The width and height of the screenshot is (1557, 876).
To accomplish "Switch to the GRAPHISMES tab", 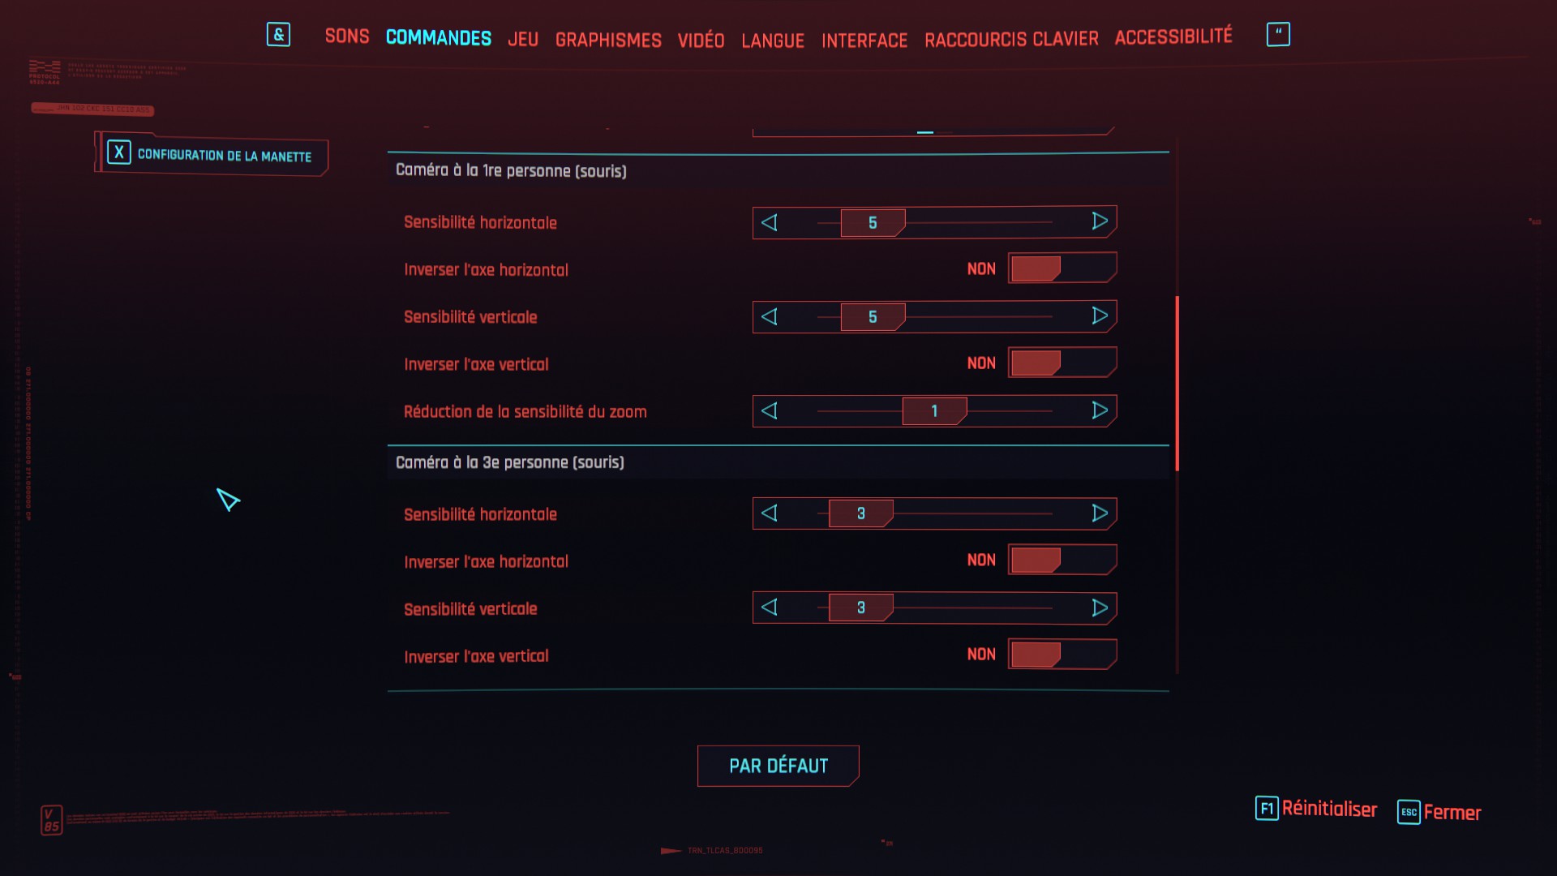I will tap(607, 40).
